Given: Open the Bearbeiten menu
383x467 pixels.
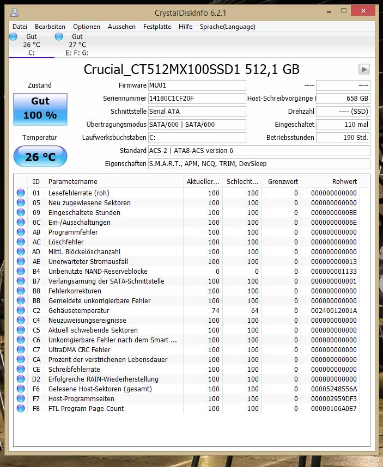Looking at the screenshot, I should click(x=50, y=27).
